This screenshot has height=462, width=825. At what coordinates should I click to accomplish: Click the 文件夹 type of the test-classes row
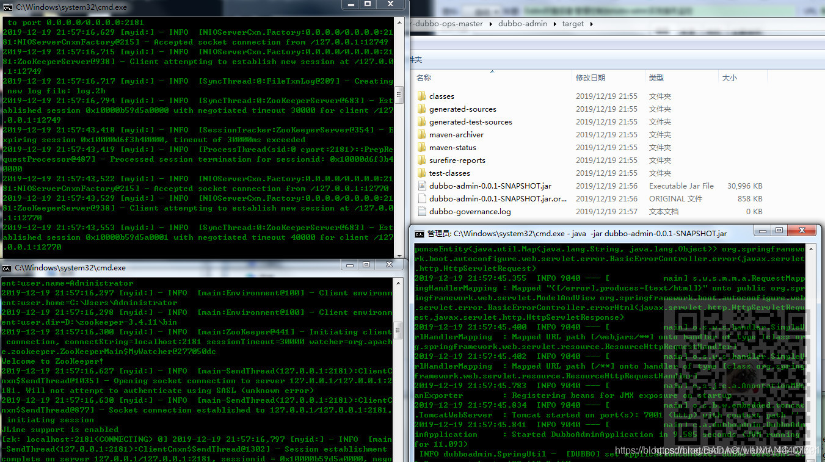[660, 173]
